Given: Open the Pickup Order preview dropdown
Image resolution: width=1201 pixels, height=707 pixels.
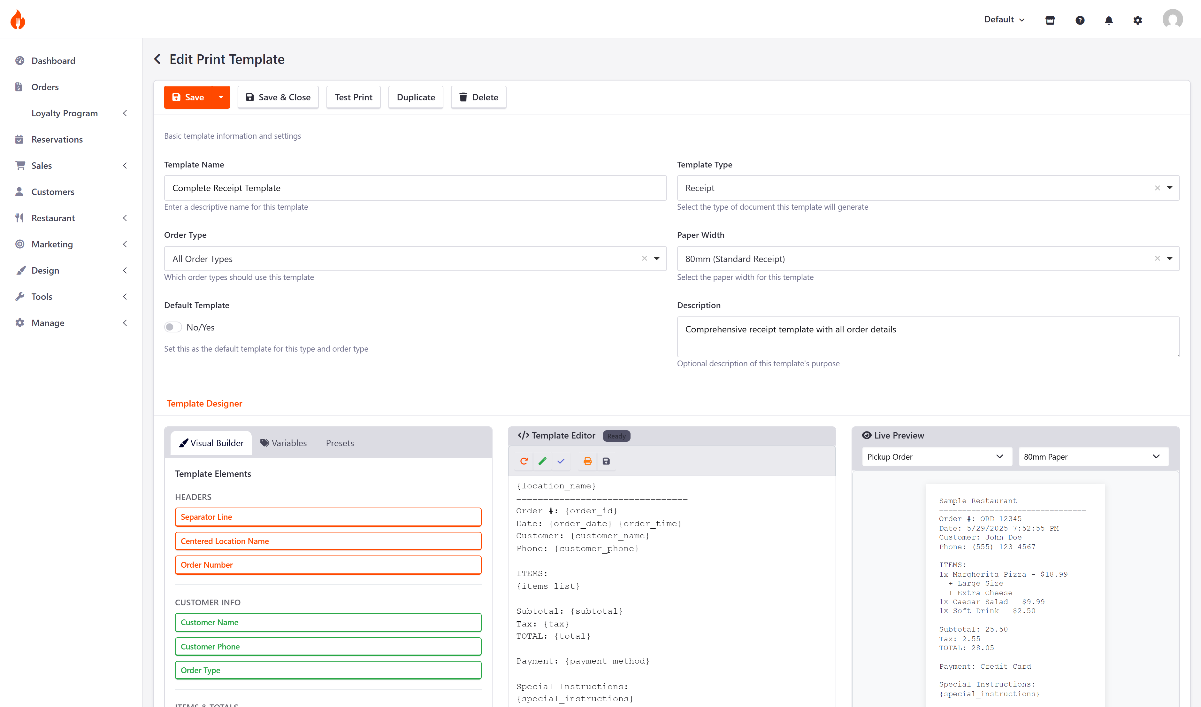Looking at the screenshot, I should 937,457.
